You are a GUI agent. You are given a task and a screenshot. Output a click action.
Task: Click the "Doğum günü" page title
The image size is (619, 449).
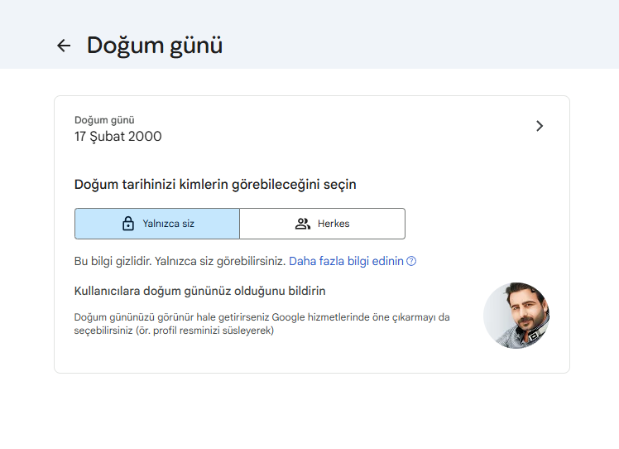click(155, 45)
